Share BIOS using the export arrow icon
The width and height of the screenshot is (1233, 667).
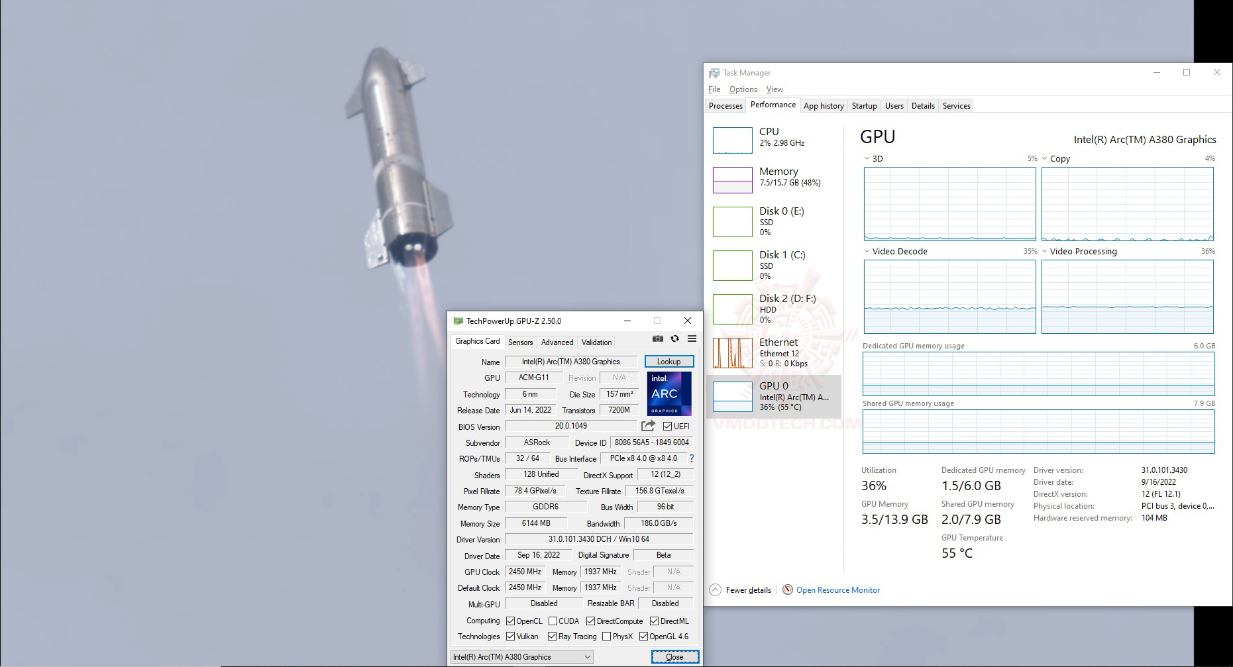[648, 426]
